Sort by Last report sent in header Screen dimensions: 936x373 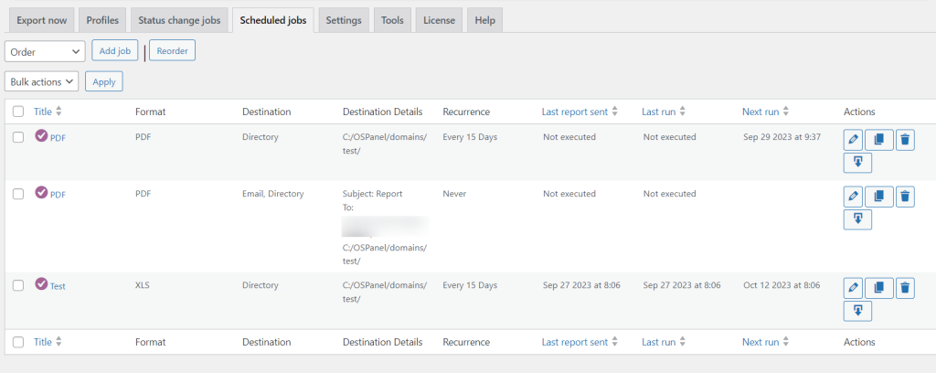click(579, 112)
